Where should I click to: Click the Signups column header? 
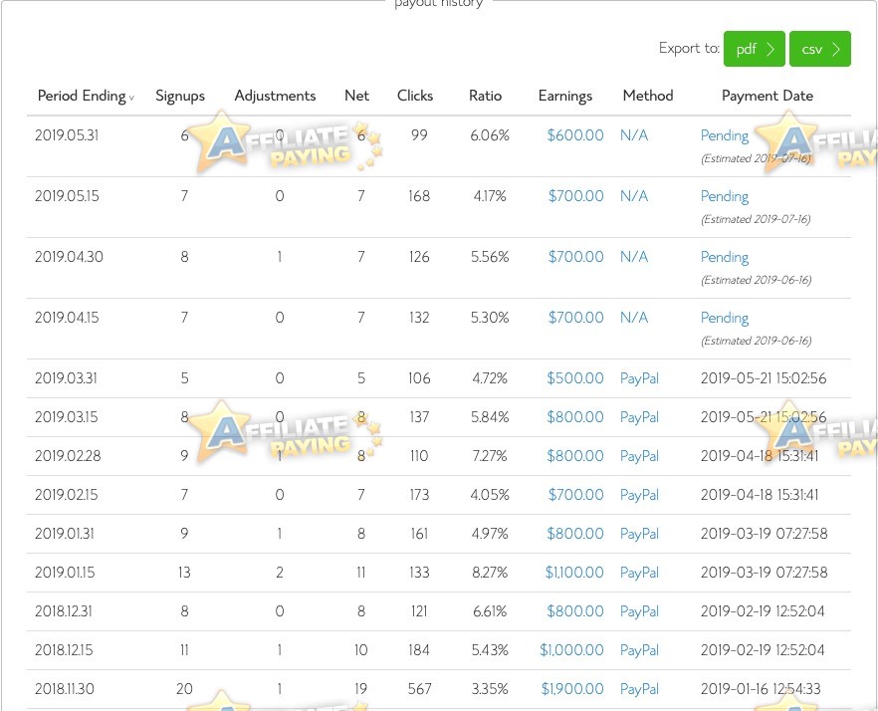pos(180,96)
